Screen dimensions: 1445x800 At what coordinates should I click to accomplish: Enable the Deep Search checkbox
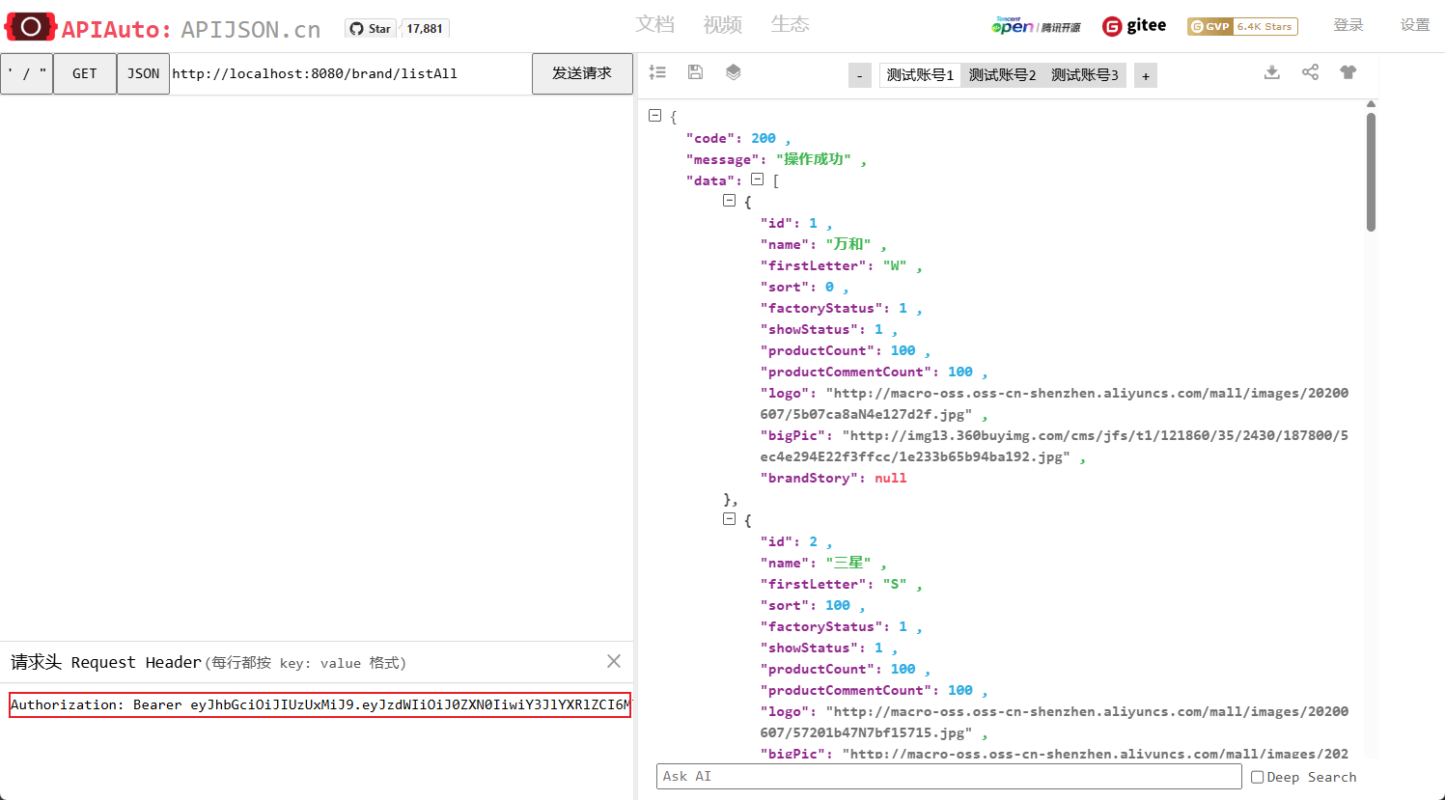[x=1257, y=777]
